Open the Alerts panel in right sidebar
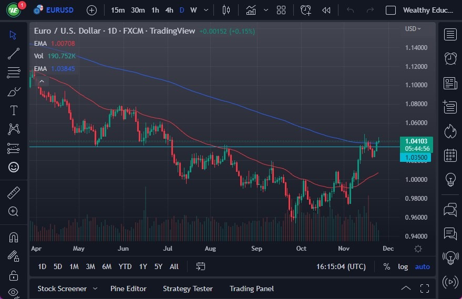 (x=450, y=58)
